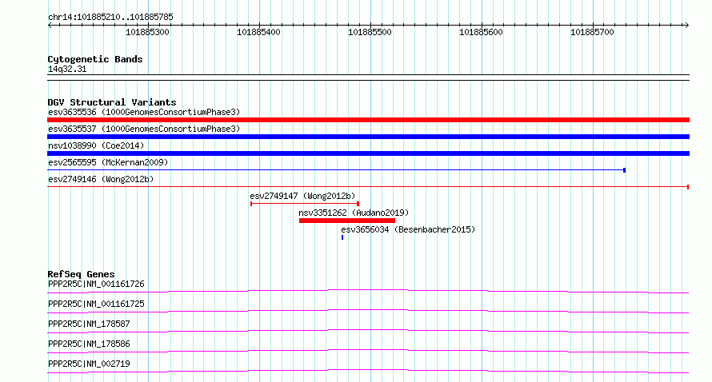Click the esv2749146 thin red line
Image resolution: width=712 pixels, height=382 pixels.
tap(368, 187)
